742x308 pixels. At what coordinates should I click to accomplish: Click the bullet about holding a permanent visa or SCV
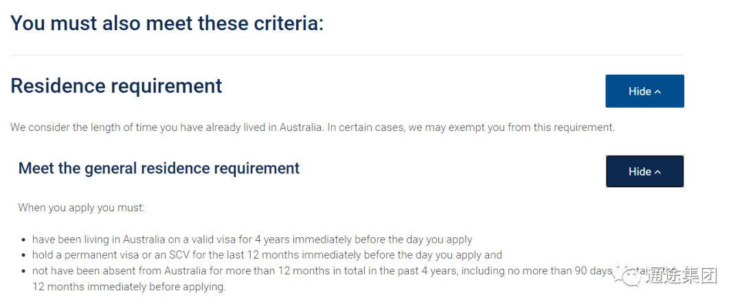click(x=267, y=255)
